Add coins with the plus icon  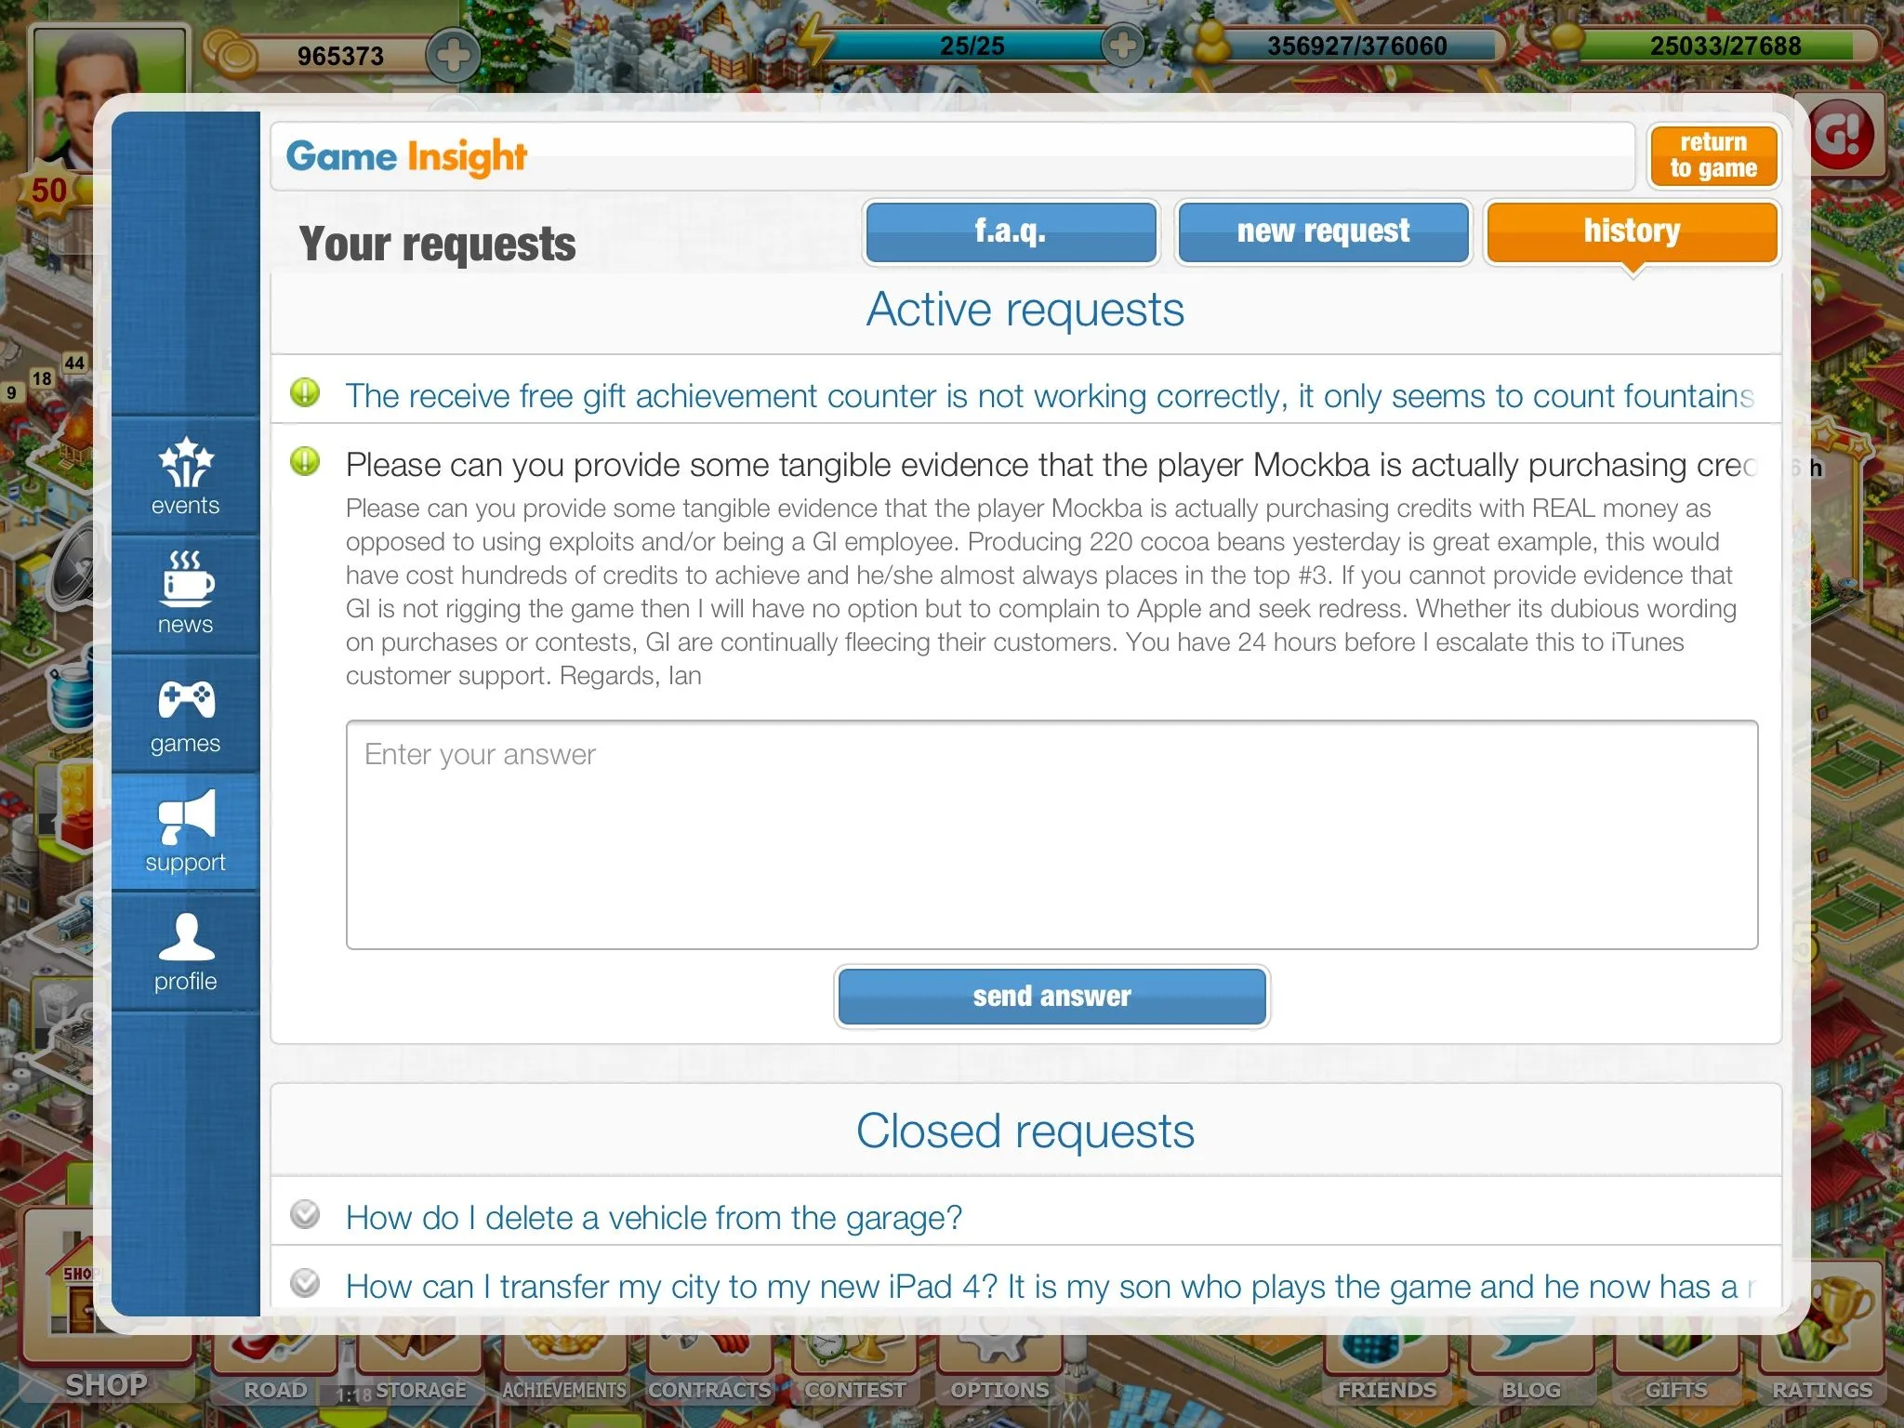[453, 55]
